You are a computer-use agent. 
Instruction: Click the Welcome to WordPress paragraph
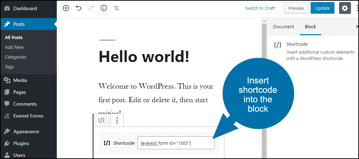point(156,99)
